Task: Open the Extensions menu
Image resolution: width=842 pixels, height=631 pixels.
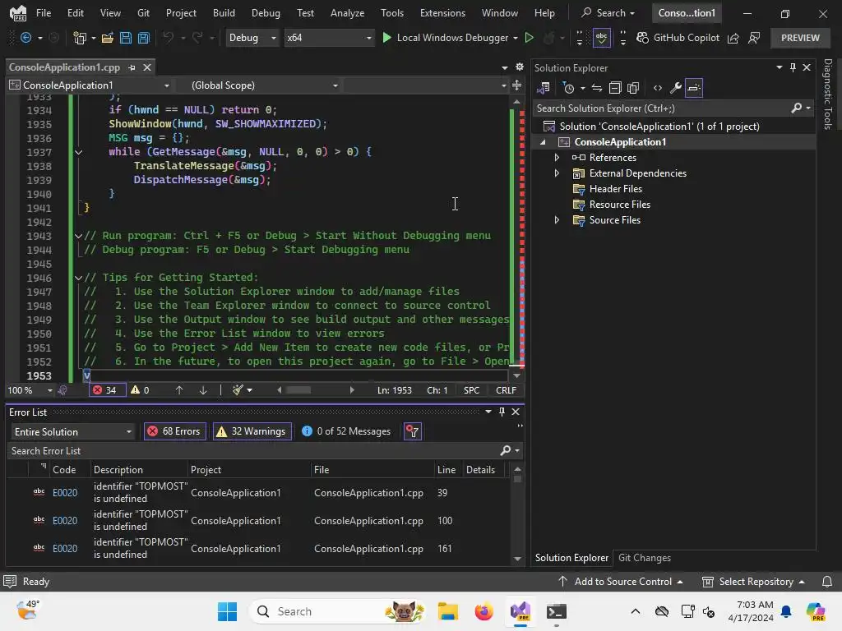Action: coord(442,13)
